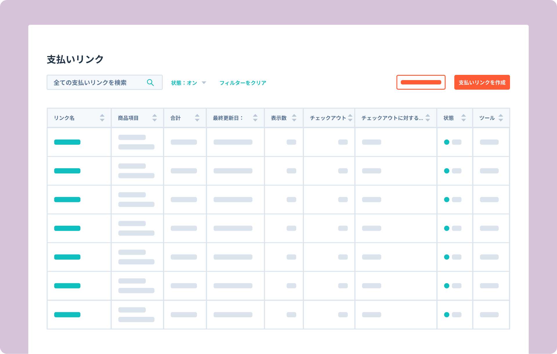Sort by 表示数 column arrows
The width and height of the screenshot is (557, 354).
click(x=294, y=118)
